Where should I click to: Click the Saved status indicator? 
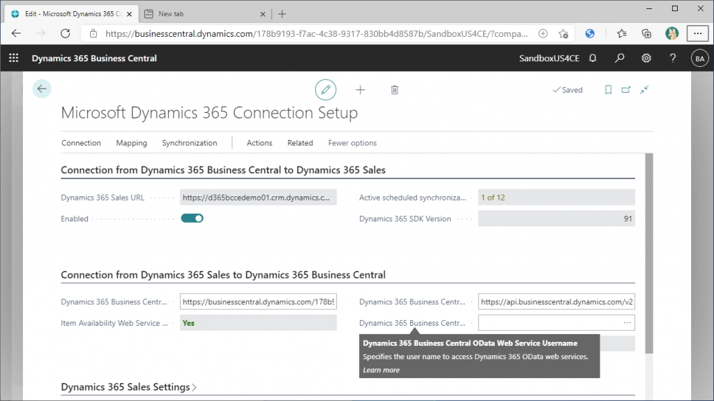568,90
